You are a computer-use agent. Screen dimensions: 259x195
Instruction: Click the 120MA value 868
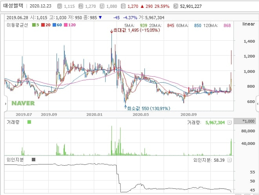[x=227, y=25]
